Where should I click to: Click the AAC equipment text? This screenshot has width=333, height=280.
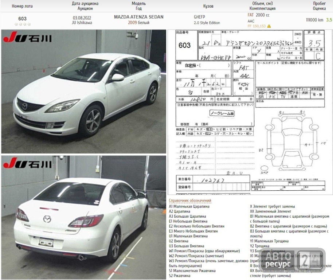(x=251, y=21)
